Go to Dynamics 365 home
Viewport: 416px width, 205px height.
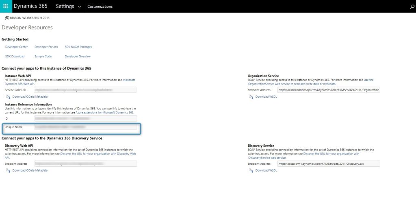(x=30, y=6)
